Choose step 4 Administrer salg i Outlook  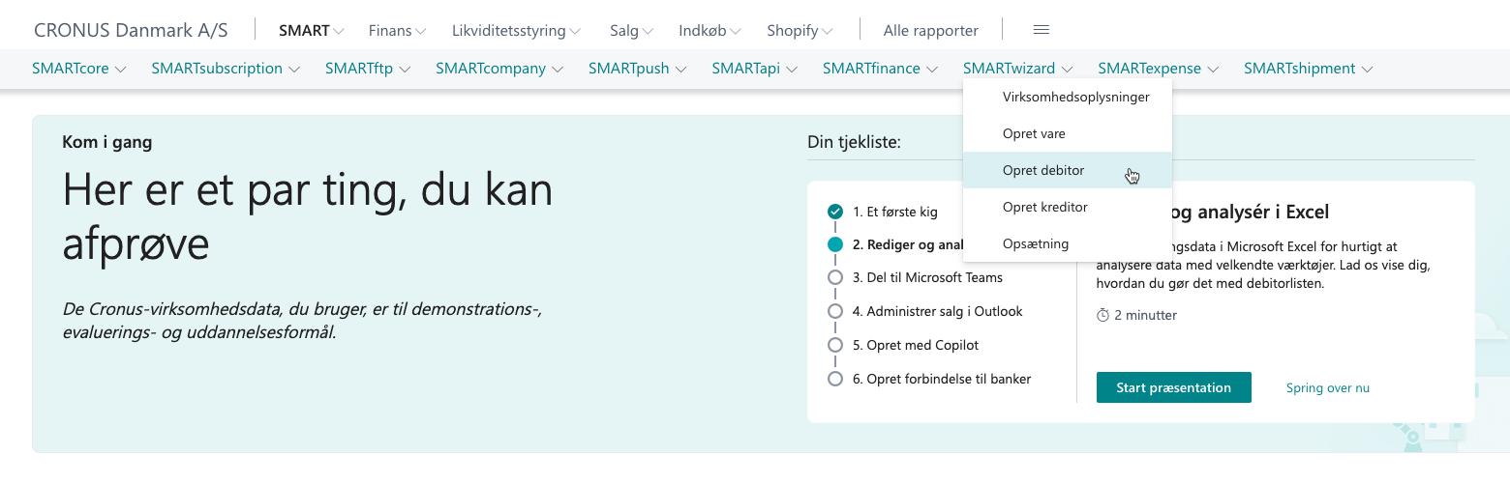click(x=937, y=311)
